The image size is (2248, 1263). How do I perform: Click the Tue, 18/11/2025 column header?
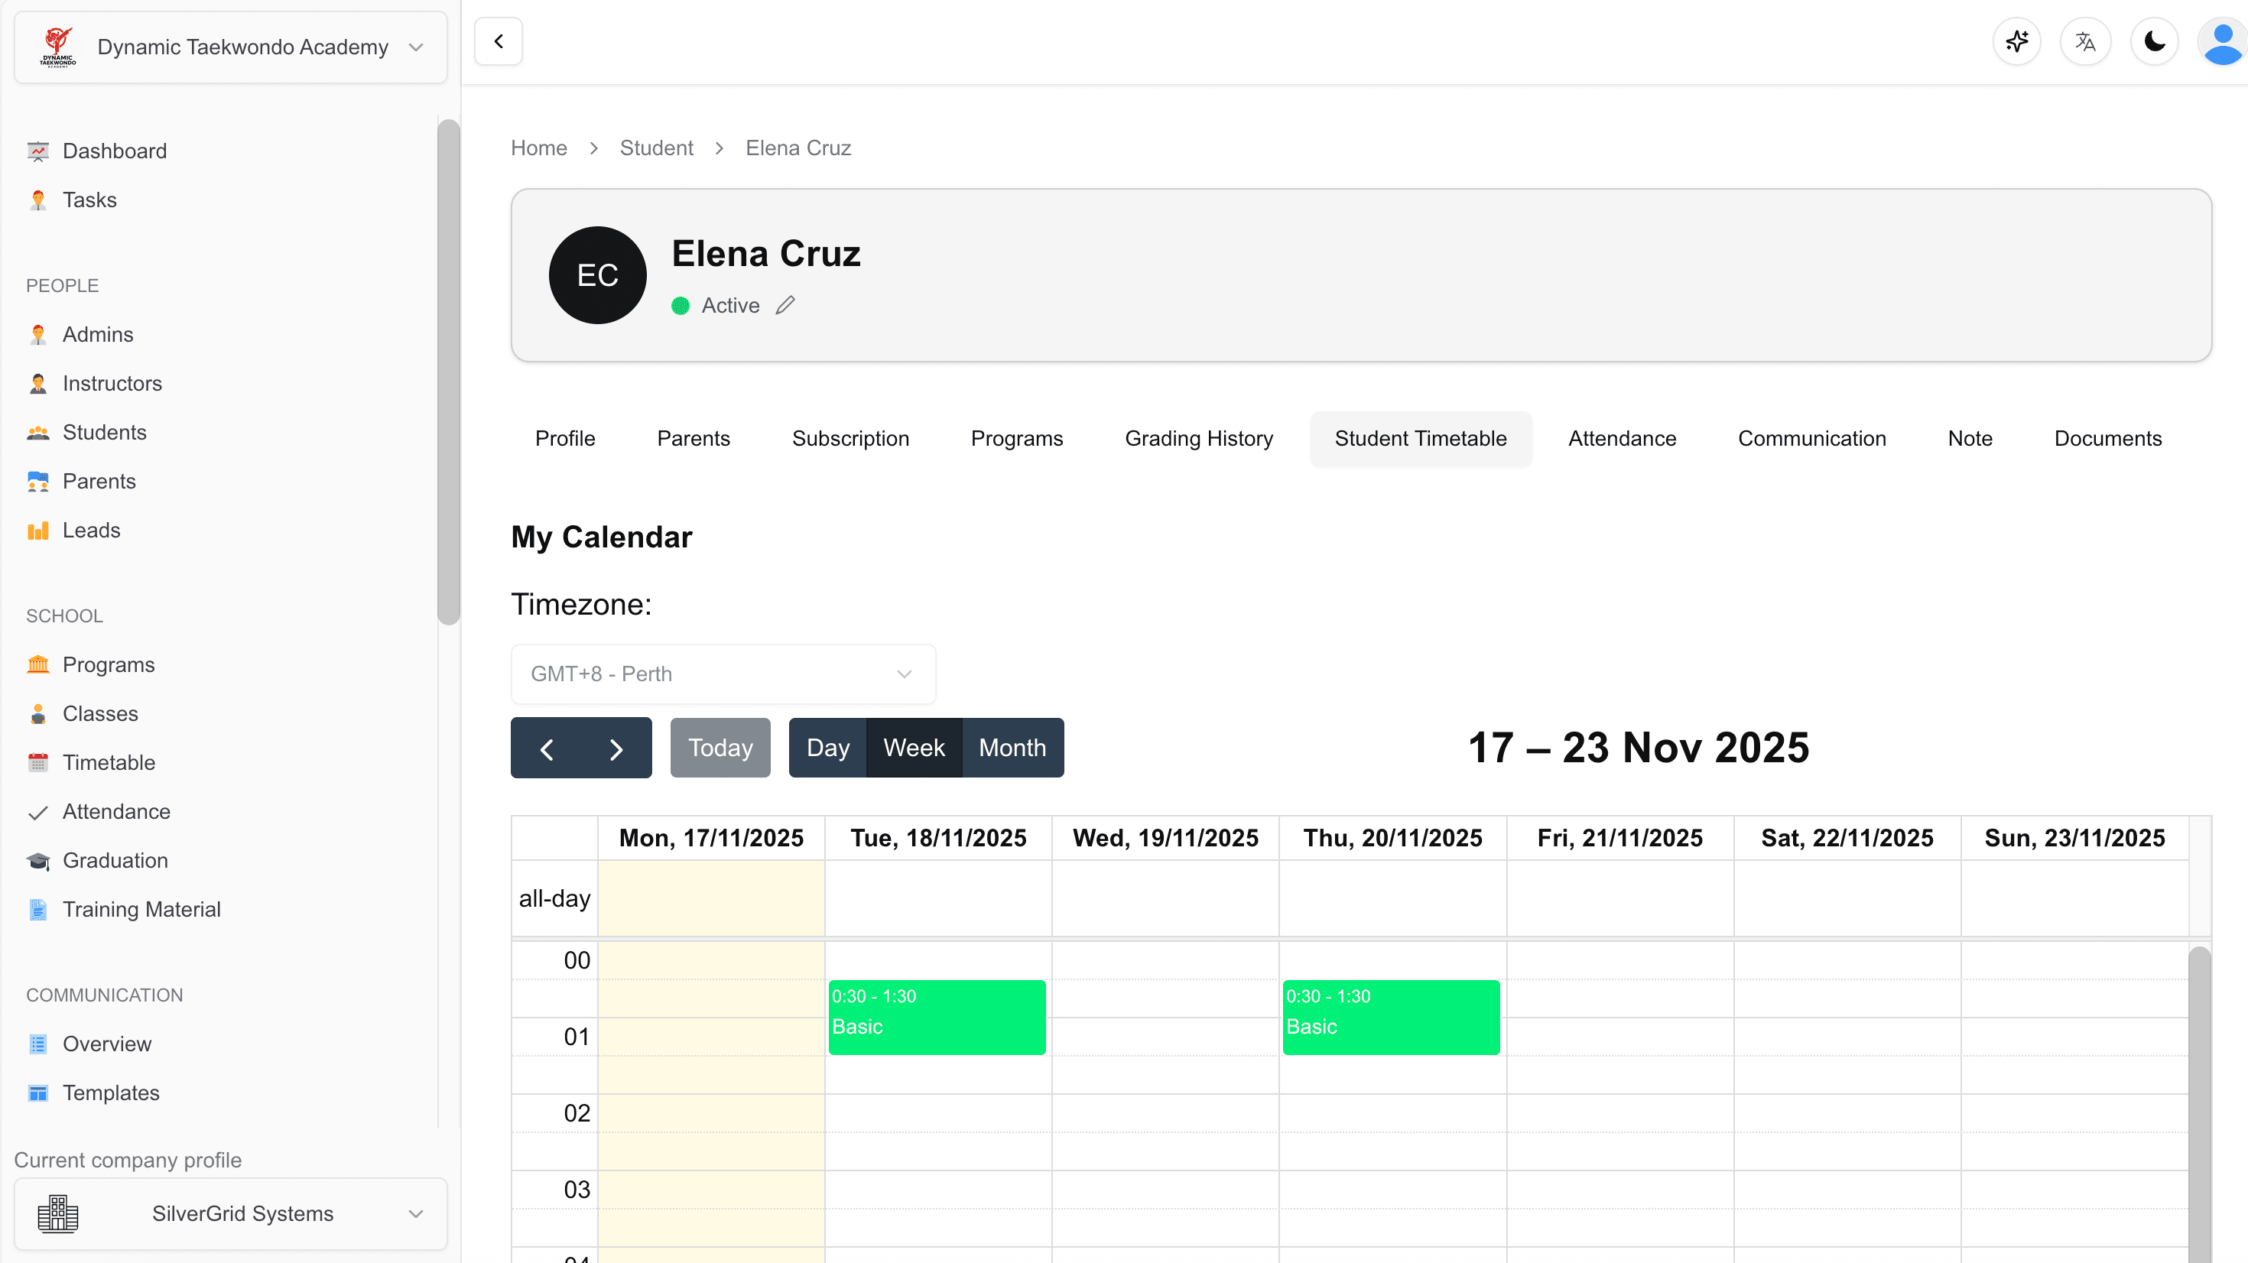pyautogui.click(x=938, y=839)
